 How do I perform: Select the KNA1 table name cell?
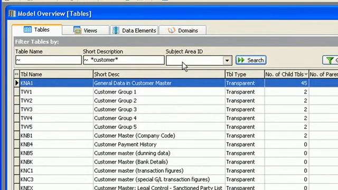57,83
